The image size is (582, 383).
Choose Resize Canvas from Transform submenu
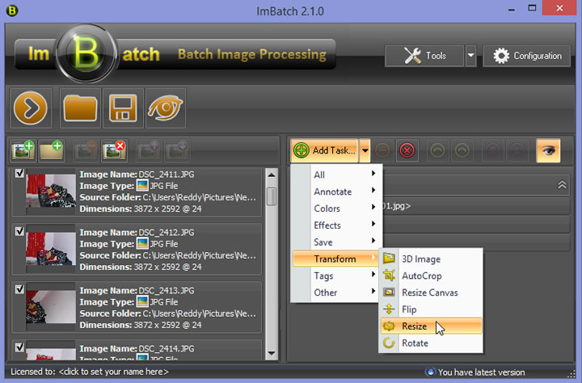point(432,293)
